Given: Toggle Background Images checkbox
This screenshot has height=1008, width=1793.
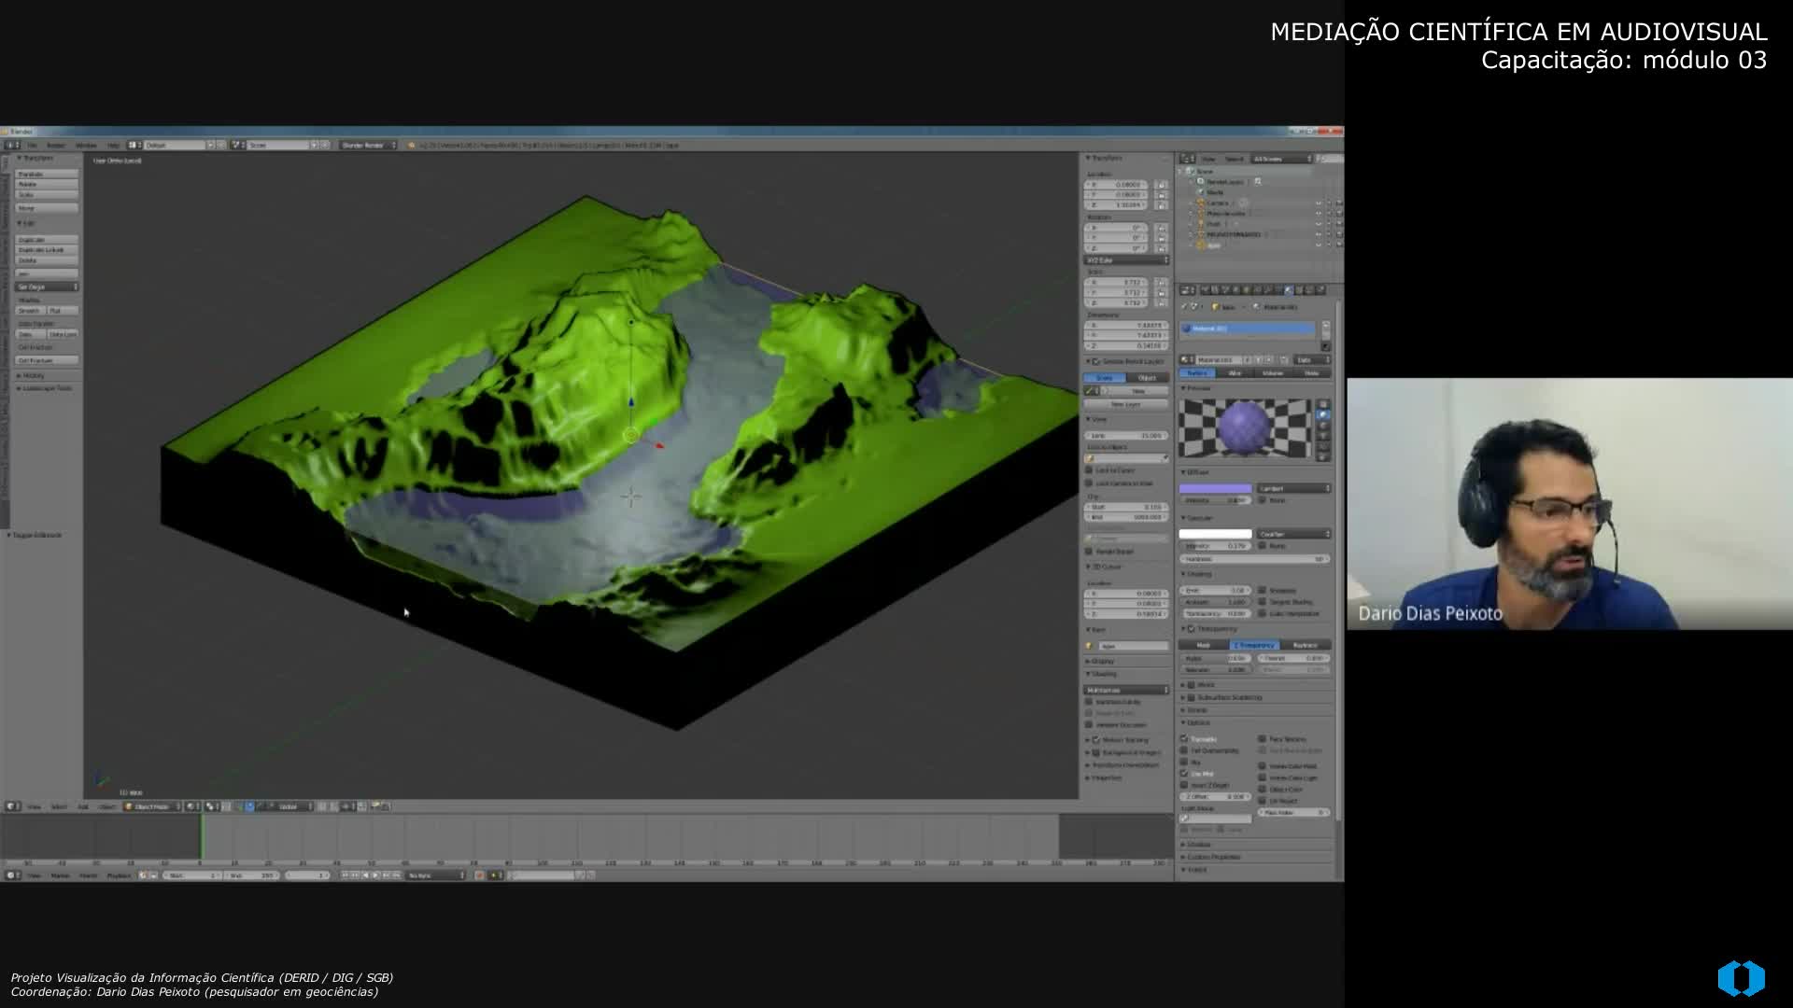Looking at the screenshot, I should point(1096,752).
